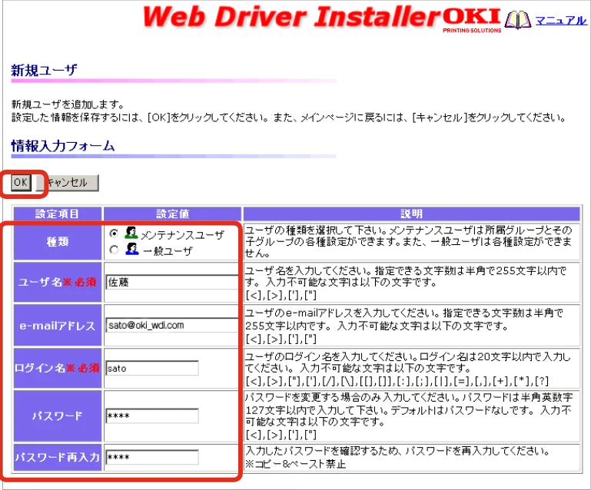
Task: Click the 種類 row label
Action: (x=58, y=241)
